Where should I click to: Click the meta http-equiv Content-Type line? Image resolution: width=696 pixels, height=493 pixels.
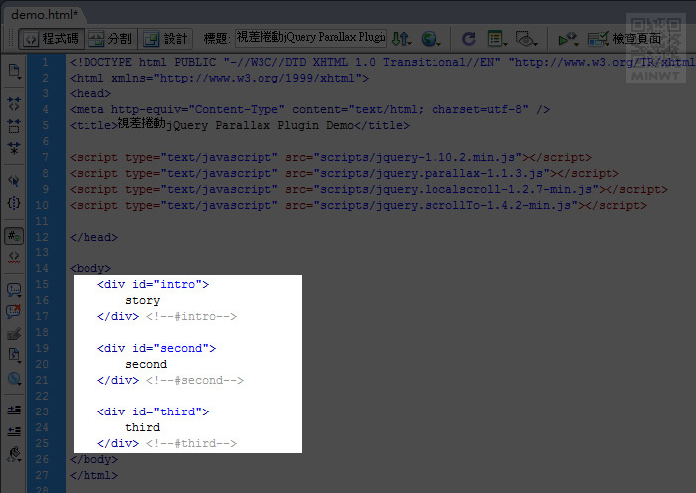pyautogui.click(x=310, y=109)
